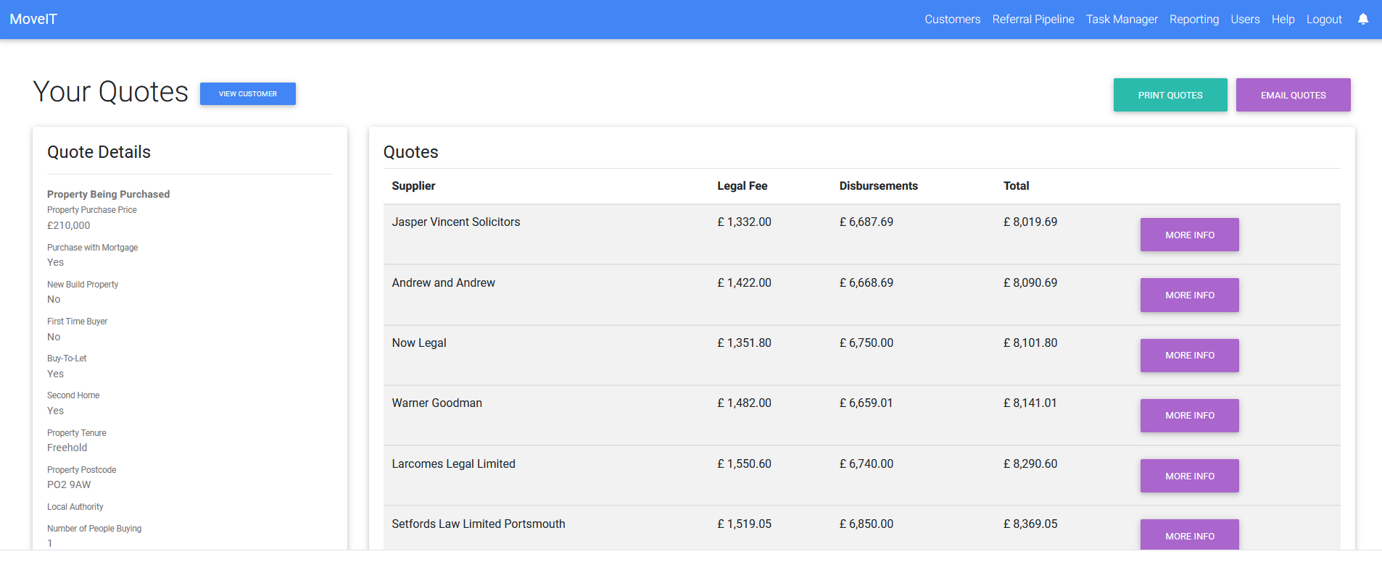The height and width of the screenshot is (575, 1382).
Task: Click Email Quotes
Action: click(x=1293, y=95)
